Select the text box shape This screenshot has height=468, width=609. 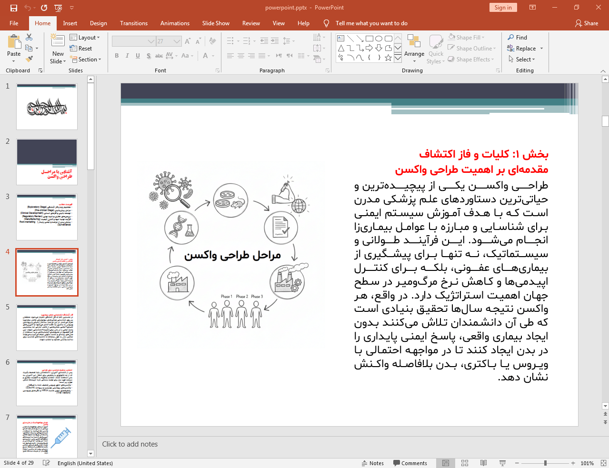point(340,39)
